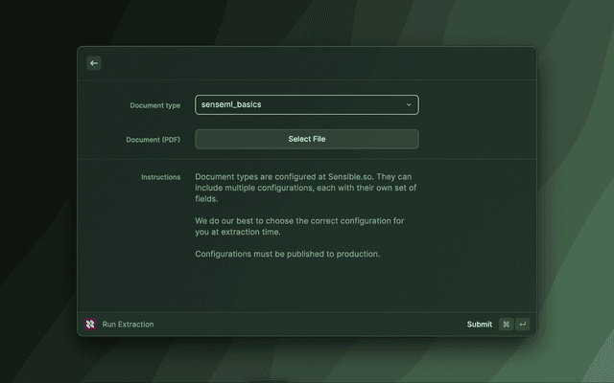
Task: Click the Return key symbol icon
Action: (x=522, y=325)
